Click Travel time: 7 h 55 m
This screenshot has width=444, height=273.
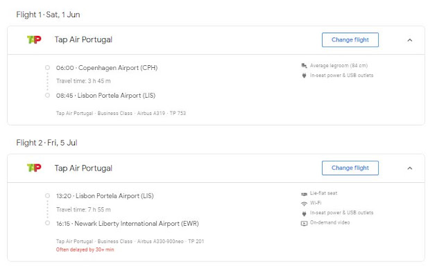pos(83,210)
